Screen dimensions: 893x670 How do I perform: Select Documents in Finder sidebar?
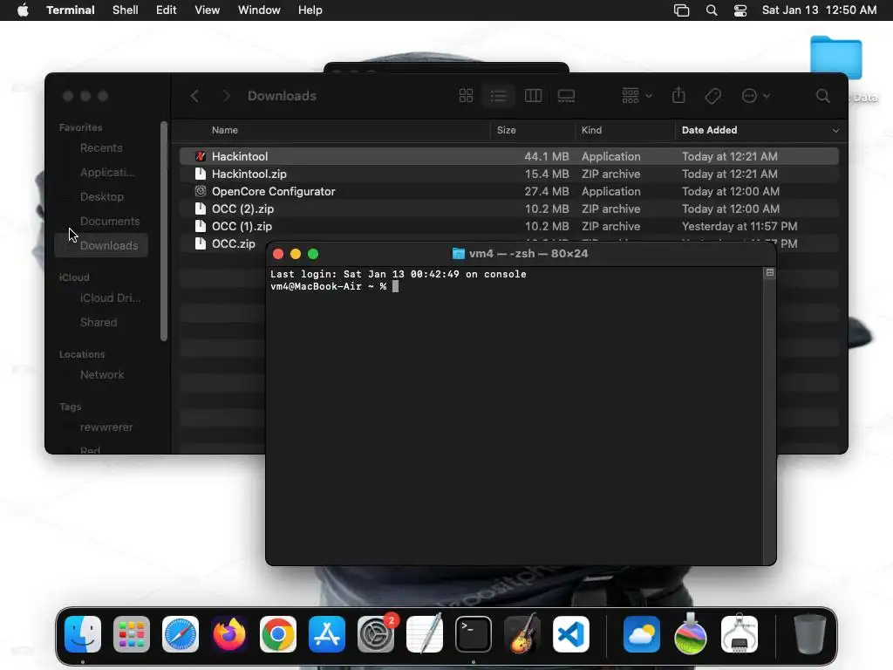click(101, 221)
